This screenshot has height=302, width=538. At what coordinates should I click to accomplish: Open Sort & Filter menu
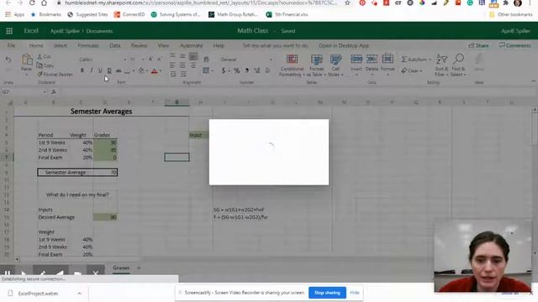click(440, 65)
